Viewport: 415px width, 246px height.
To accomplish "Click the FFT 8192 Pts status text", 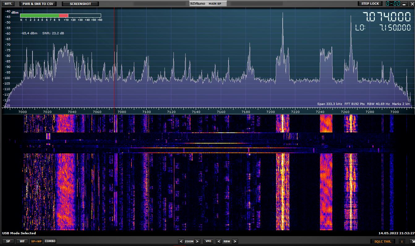I will [354, 104].
